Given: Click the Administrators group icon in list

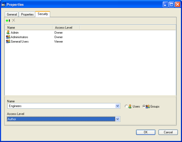Looking at the screenshot, I should click(8, 37).
